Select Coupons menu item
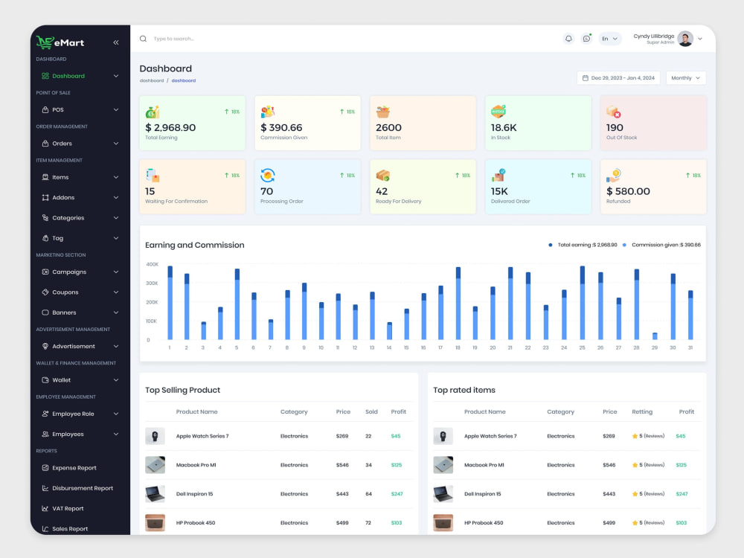744x558 pixels. [x=80, y=292]
